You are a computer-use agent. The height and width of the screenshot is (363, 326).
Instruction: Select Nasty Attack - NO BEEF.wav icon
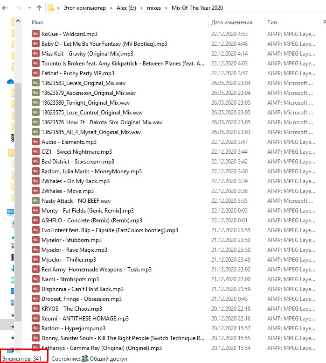point(36,200)
